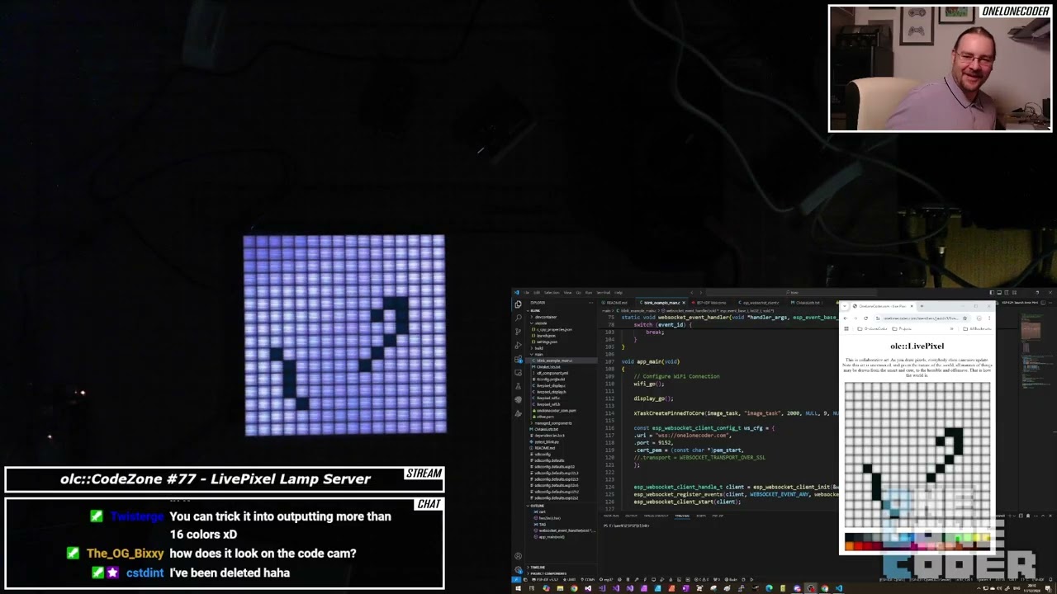The image size is (1057, 594).
Task: Open livepixel_display.c in the explorer
Action: point(551,386)
